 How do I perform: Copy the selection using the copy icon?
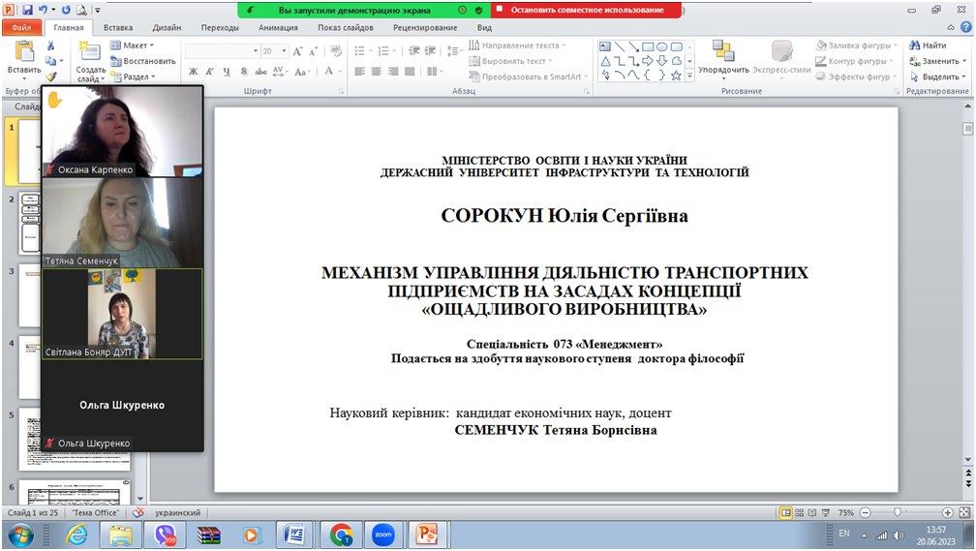pyautogui.click(x=50, y=61)
